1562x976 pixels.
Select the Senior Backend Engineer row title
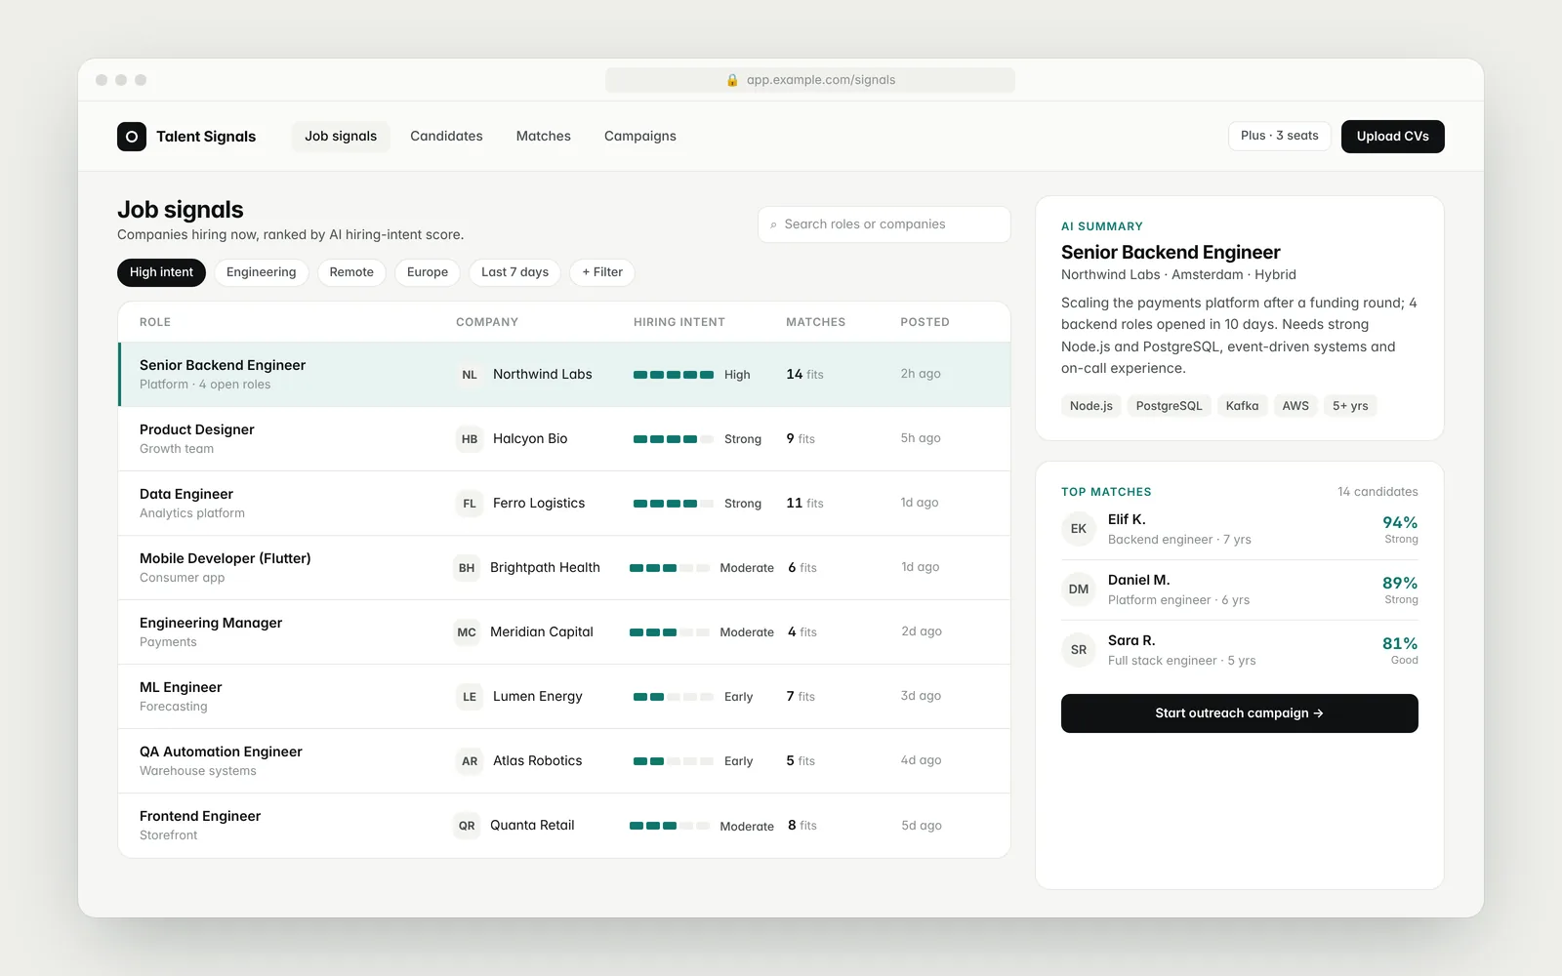coord(223,365)
